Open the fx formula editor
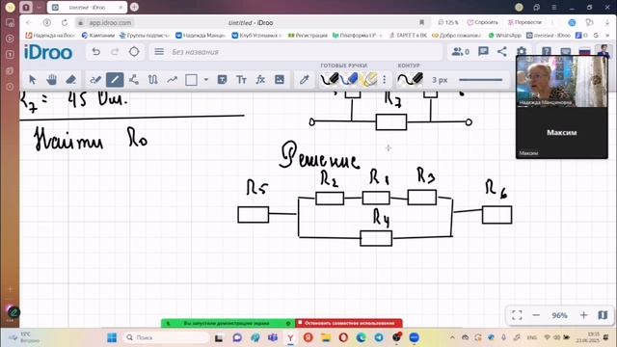Image resolution: width=617 pixels, height=347 pixels. pyautogui.click(x=260, y=80)
